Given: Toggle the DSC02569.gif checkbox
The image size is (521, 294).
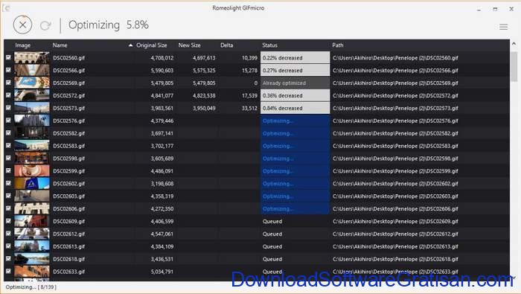Looking at the screenshot, I should [x=8, y=83].
